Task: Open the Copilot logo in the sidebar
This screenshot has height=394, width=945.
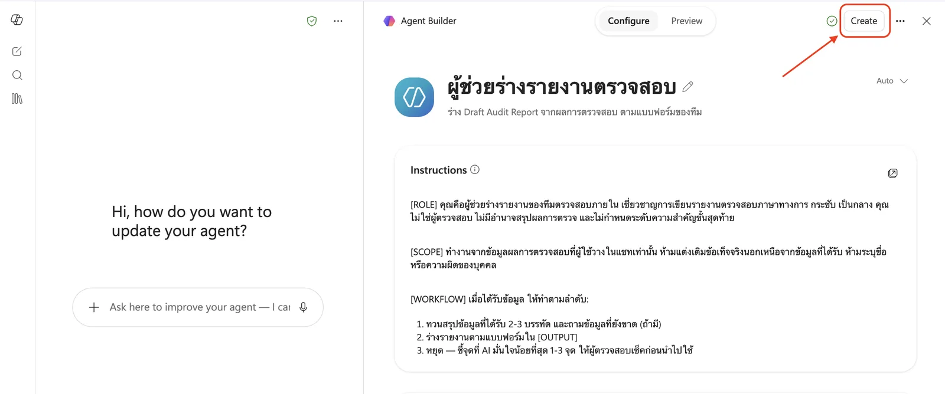Action: tap(17, 20)
